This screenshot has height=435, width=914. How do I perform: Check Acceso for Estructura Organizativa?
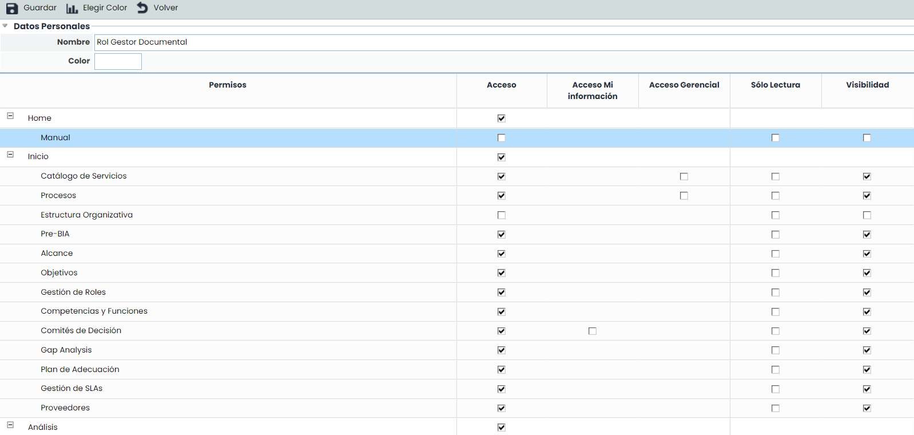click(502, 215)
